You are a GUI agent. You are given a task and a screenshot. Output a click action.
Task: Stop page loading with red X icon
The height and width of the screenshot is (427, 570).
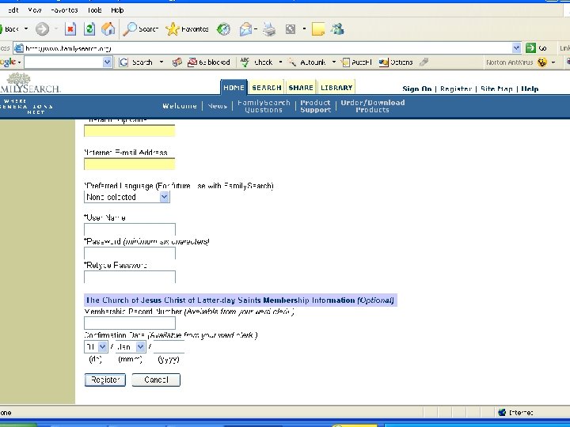click(70, 29)
